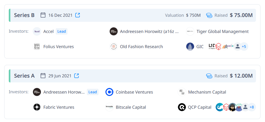Click the Lead badge next to Andreessen Horow...
265x122 pixels.
(x=93, y=92)
